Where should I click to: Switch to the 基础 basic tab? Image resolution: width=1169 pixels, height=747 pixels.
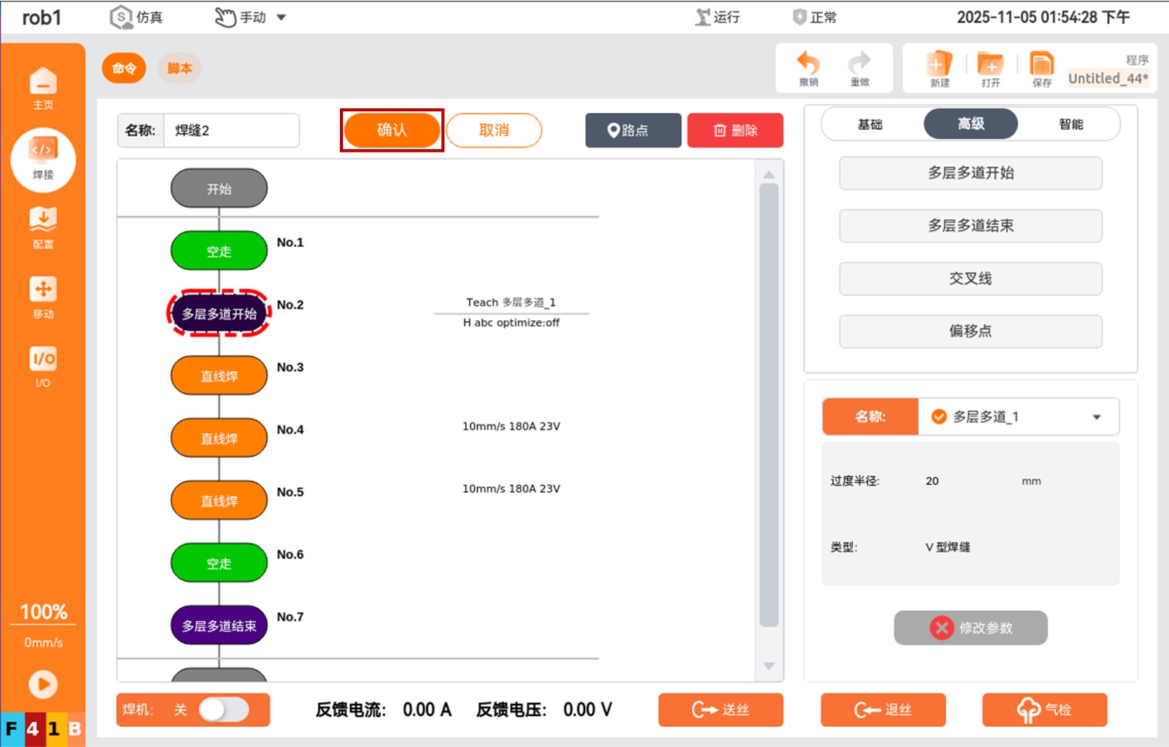[870, 124]
